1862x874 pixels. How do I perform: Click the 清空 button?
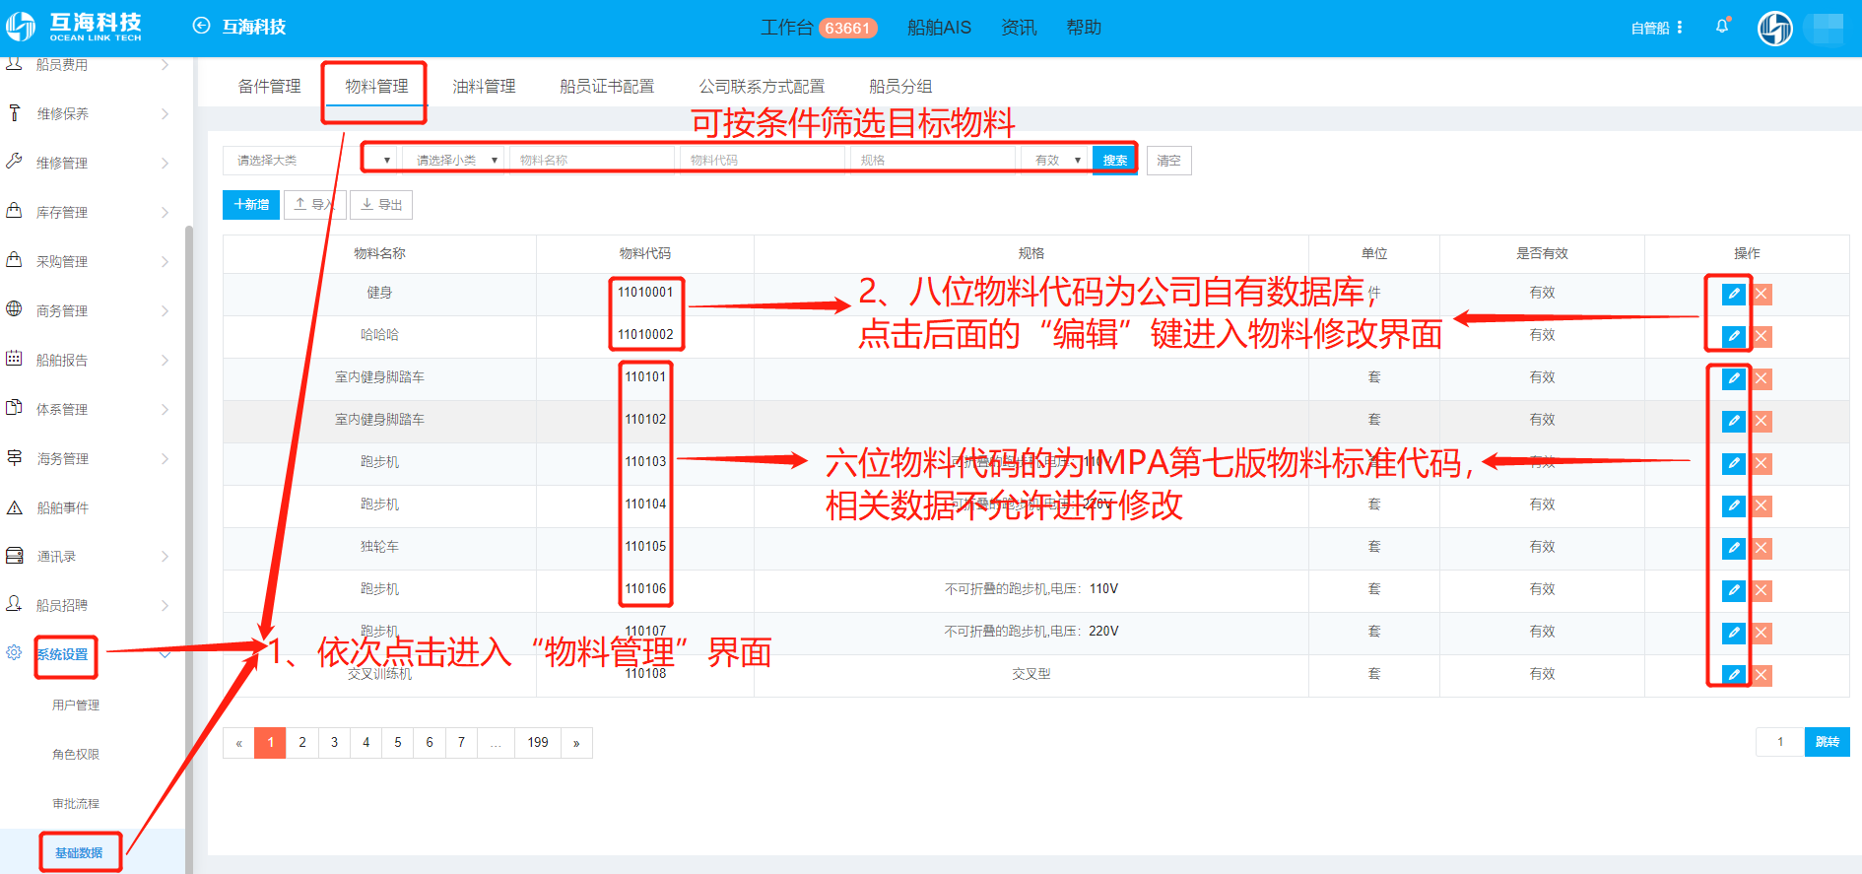click(1168, 161)
